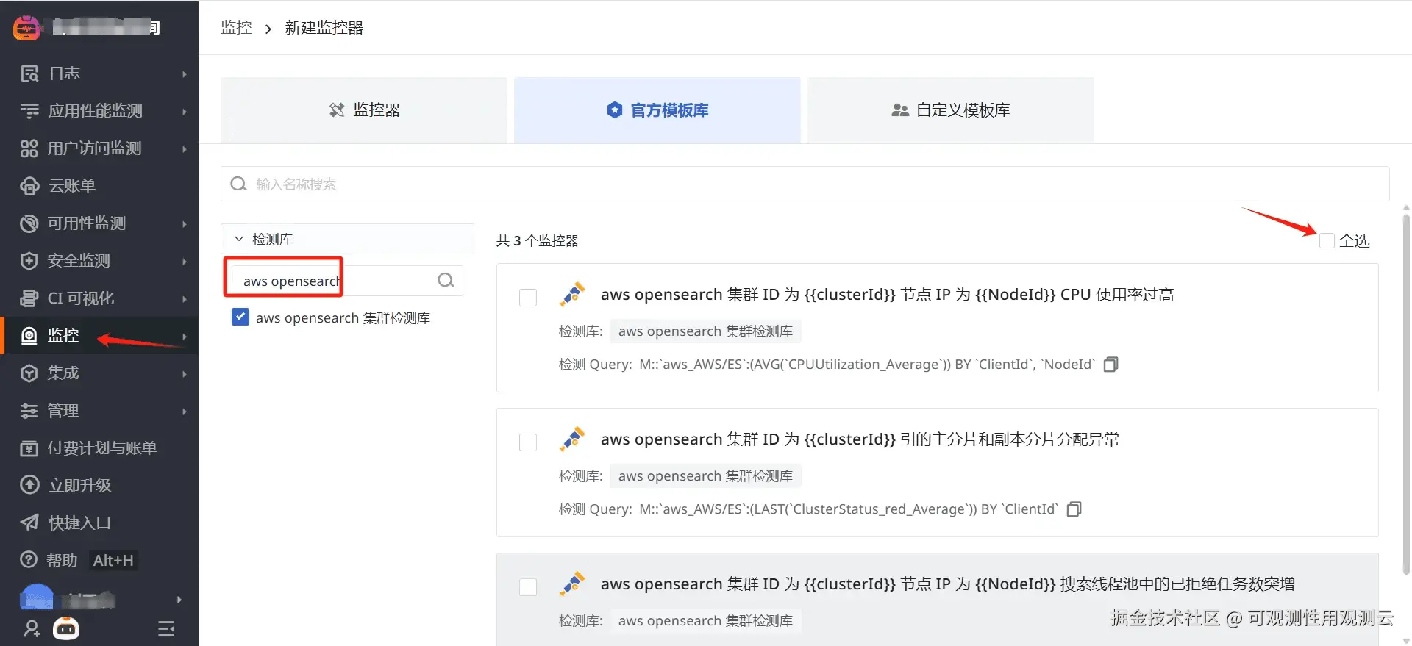Click the icon of the 分片分配异常 monitor
This screenshot has width=1412, height=646.
[x=572, y=439]
